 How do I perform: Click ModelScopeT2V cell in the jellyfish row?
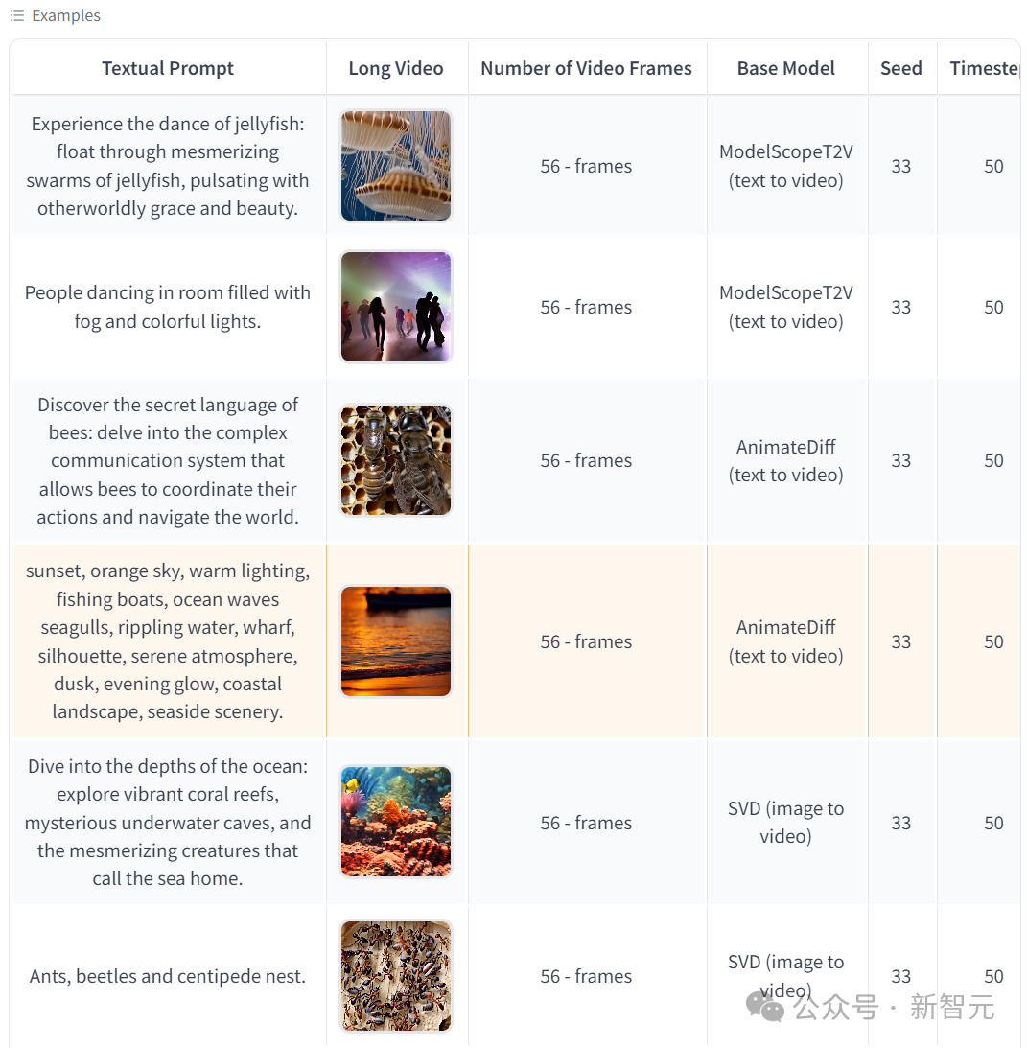point(786,166)
